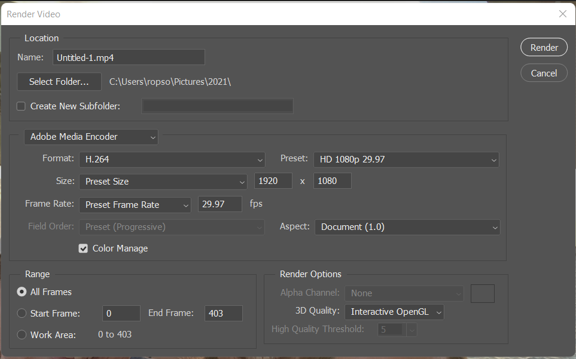
Task: Expand the Frame Rate dropdown
Action: click(x=135, y=204)
